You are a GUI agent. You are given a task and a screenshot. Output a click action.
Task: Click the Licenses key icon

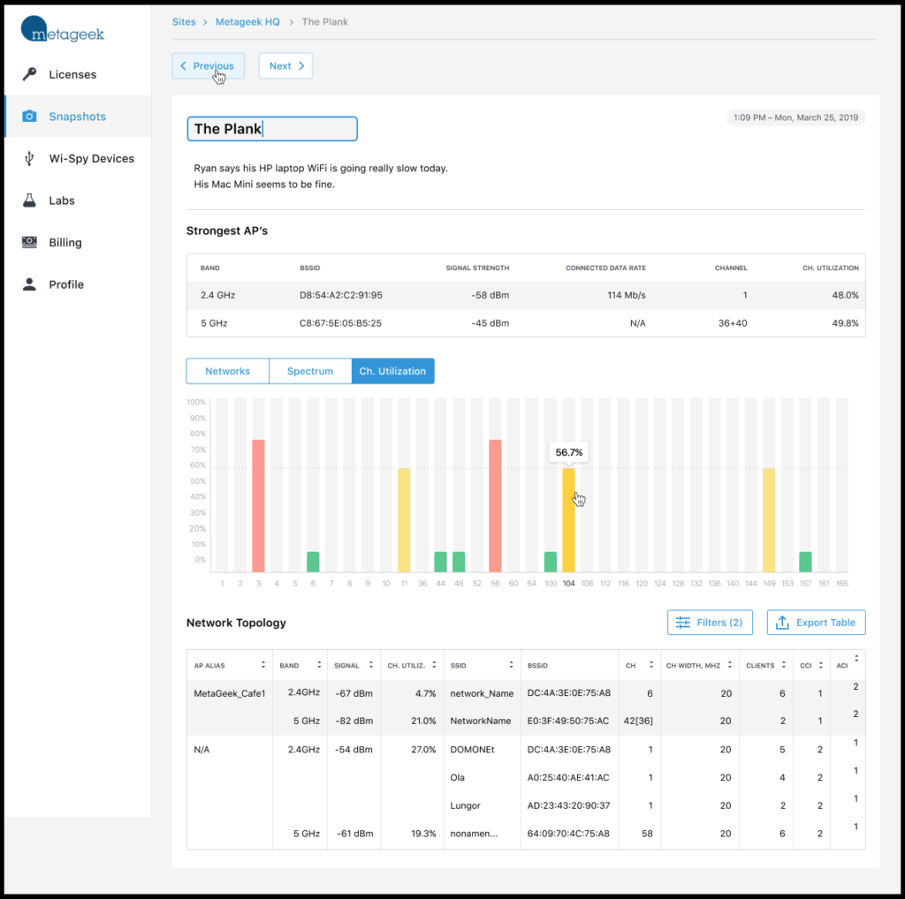[29, 74]
